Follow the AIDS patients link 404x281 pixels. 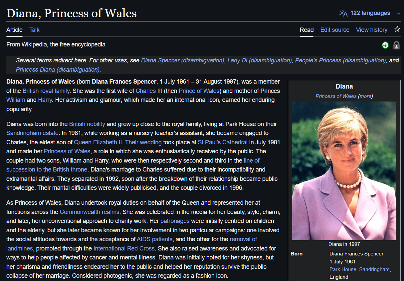click(154, 239)
